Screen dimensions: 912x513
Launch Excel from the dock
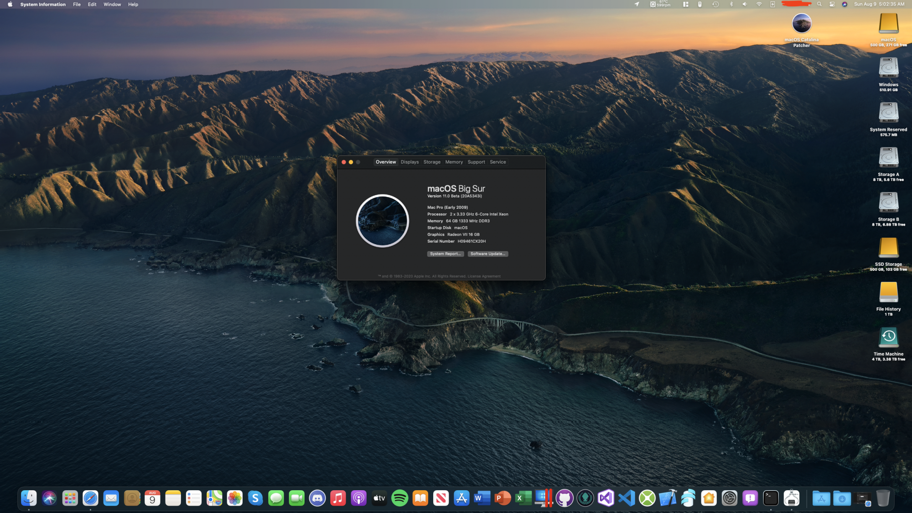(x=523, y=498)
